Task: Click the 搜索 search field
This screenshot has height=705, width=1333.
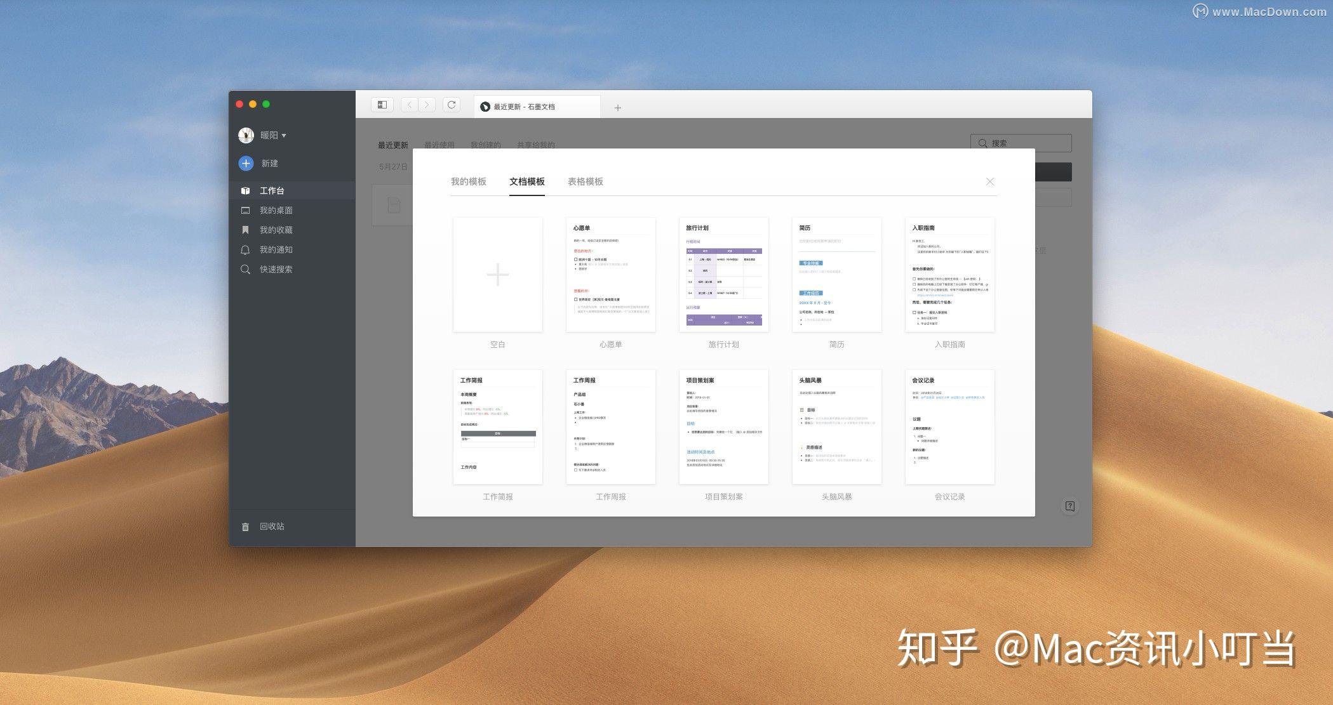Action: [1021, 143]
